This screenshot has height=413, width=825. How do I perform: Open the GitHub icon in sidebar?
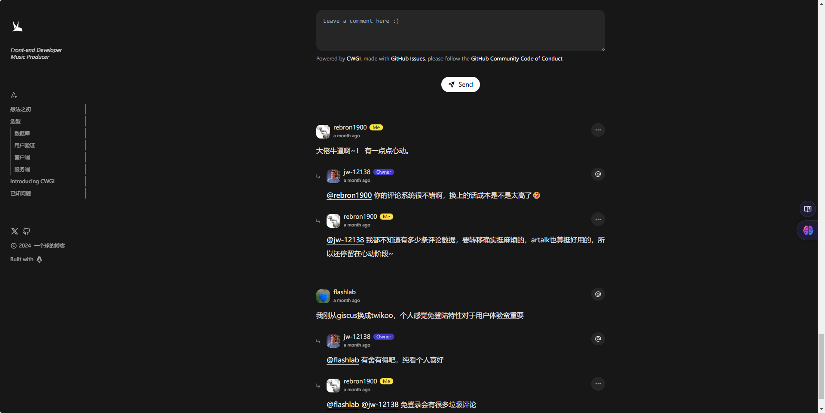pos(27,231)
